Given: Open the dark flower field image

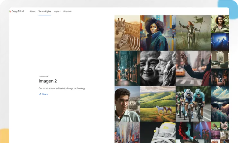Looking at the screenshot, I should point(220,113).
